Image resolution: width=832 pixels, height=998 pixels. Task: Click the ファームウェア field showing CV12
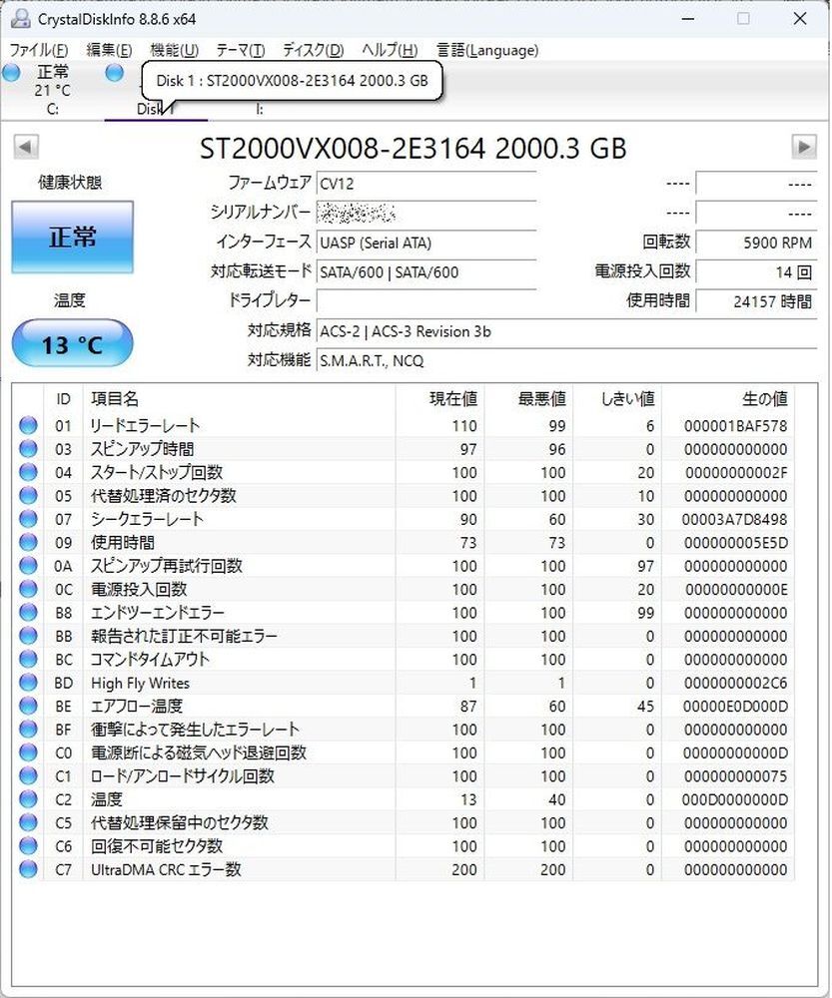[426, 184]
